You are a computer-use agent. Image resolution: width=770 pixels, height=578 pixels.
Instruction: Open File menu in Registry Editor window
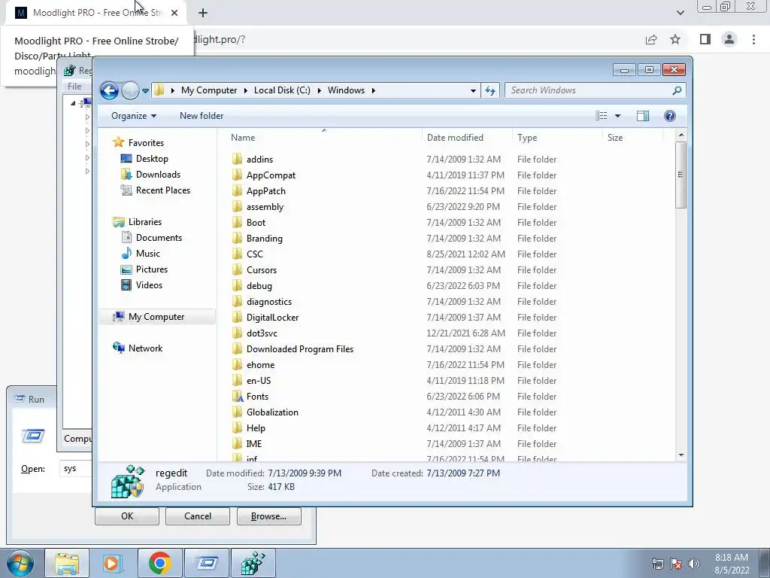74,87
